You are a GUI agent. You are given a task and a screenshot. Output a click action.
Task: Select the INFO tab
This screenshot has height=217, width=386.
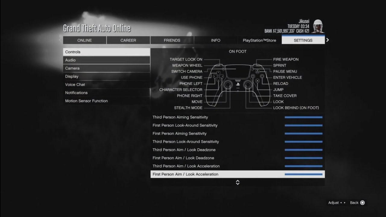point(216,40)
